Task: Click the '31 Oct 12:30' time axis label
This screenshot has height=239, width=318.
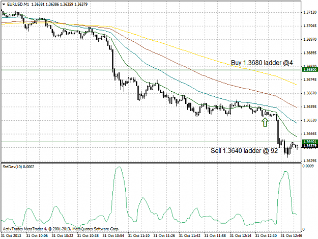Action: point(266,235)
